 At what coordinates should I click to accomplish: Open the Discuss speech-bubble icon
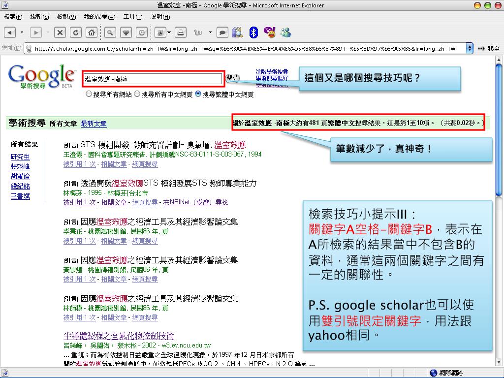coord(222,32)
